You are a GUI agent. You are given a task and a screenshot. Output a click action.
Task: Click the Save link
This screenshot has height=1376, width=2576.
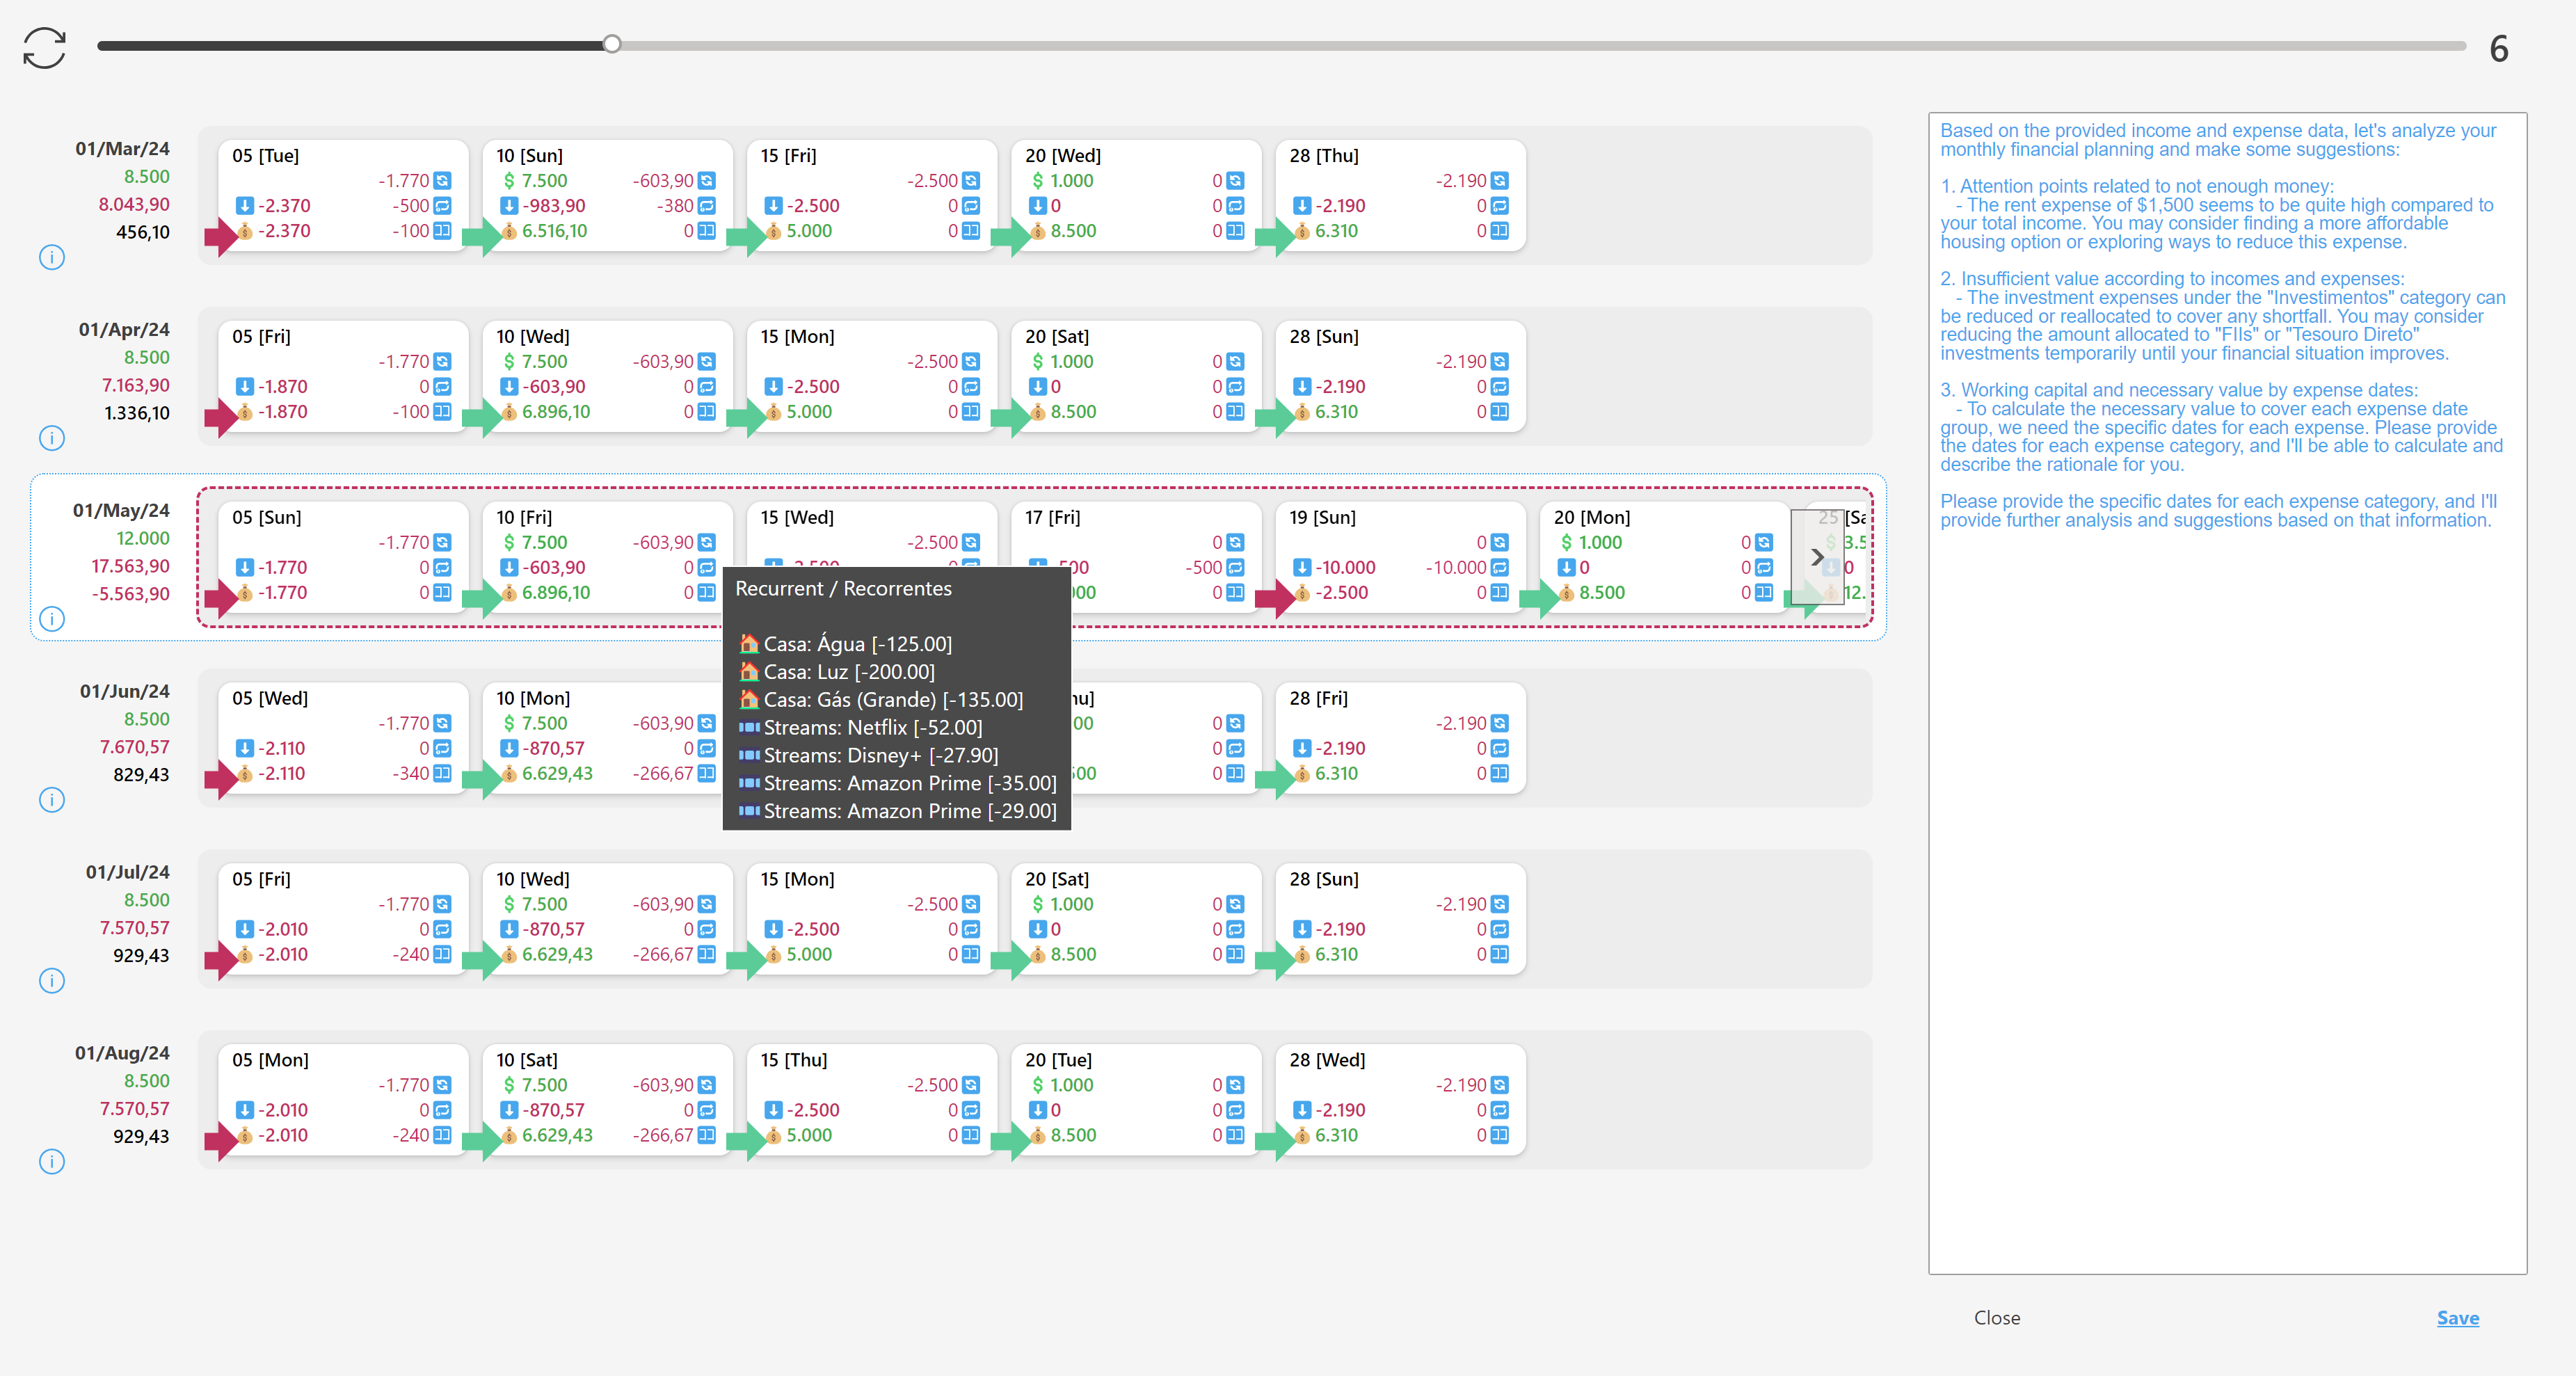[2458, 1318]
